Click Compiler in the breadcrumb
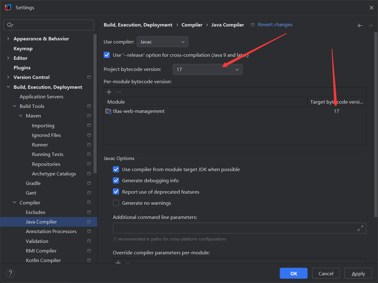The image size is (378, 283). 192,25
